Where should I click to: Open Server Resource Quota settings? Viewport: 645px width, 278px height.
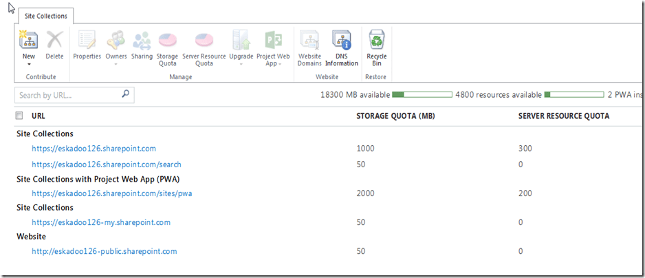pyautogui.click(x=204, y=39)
